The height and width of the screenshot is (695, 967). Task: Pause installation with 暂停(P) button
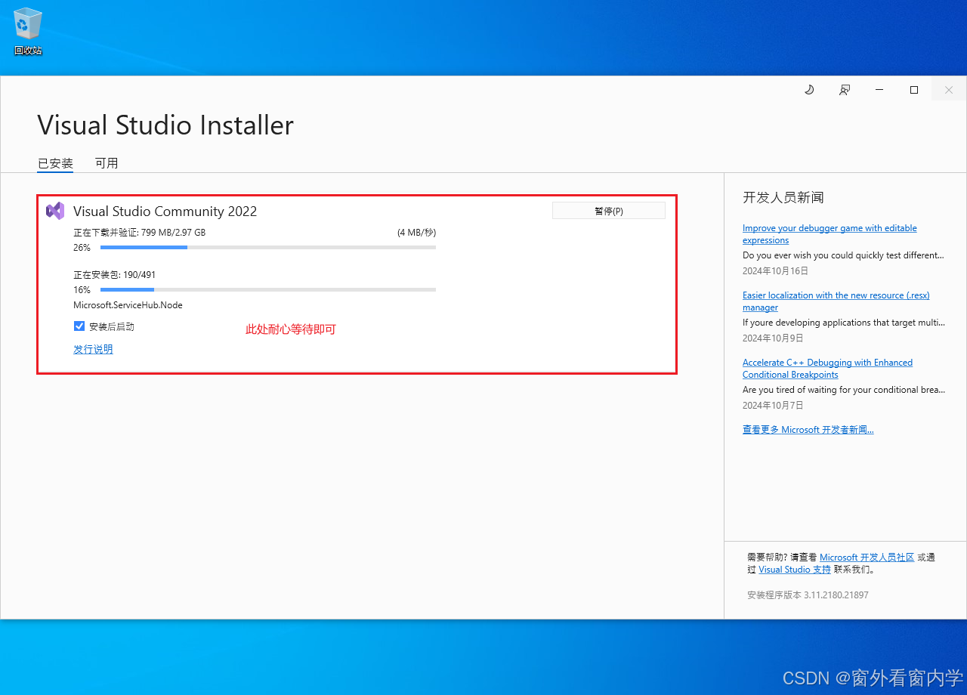point(609,211)
